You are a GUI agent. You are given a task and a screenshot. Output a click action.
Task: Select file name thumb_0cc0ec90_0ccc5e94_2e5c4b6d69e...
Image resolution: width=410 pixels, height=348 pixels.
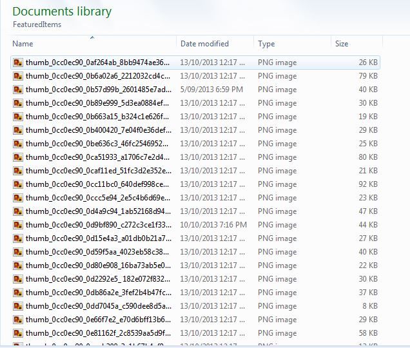tap(98, 198)
